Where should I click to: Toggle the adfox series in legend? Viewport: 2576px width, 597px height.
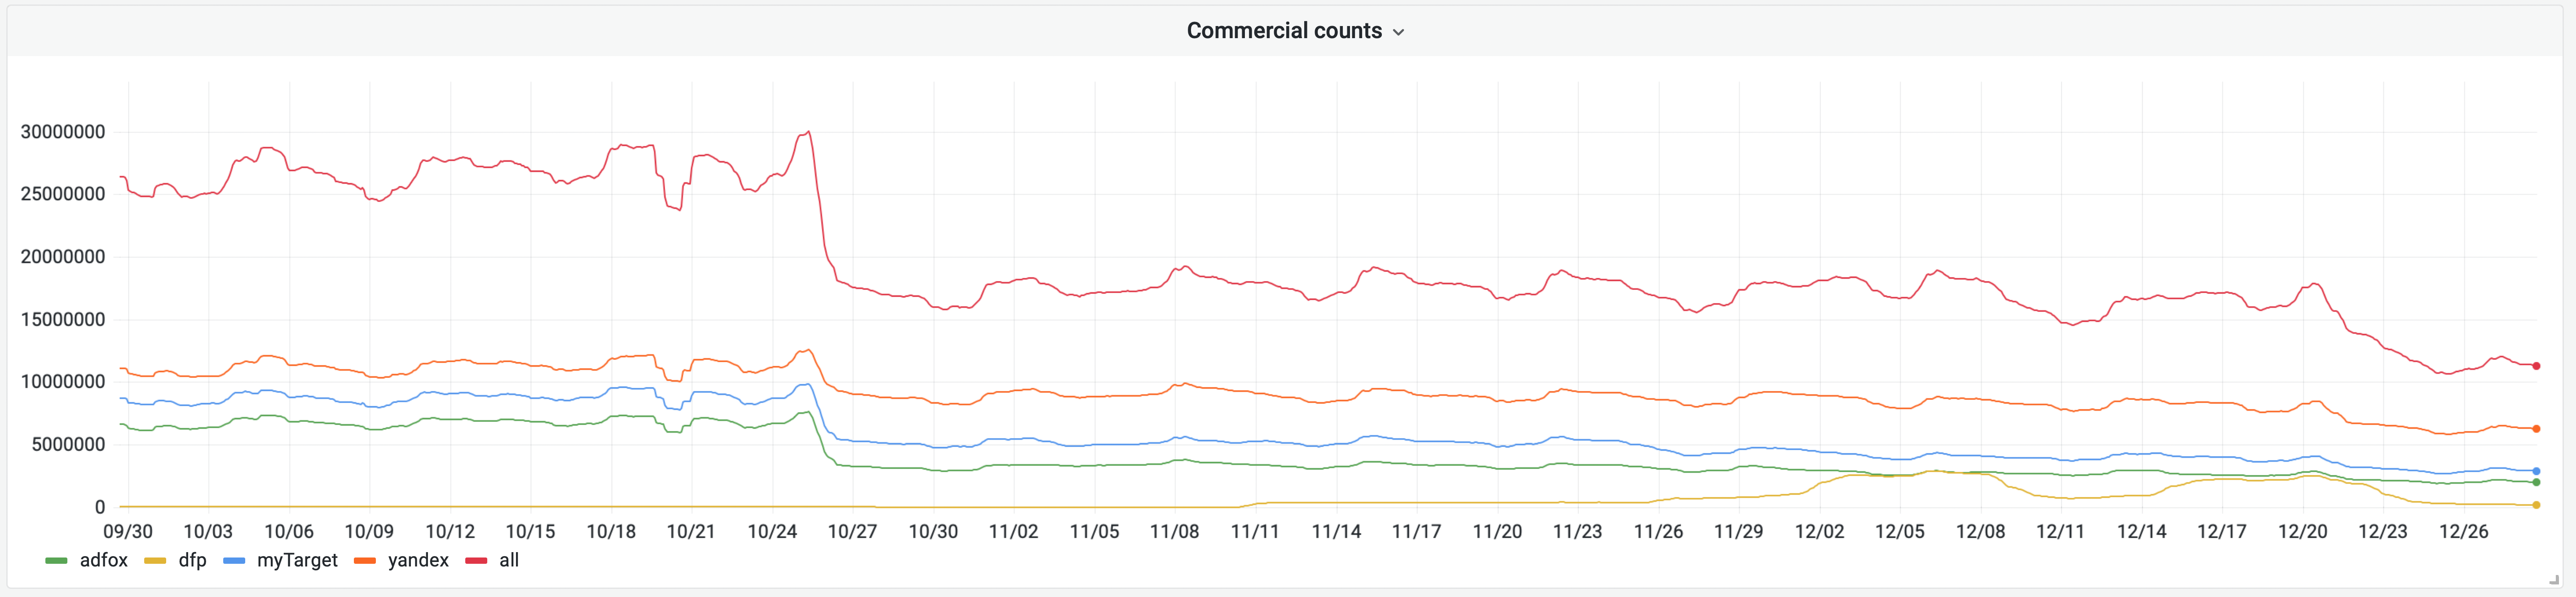point(104,560)
